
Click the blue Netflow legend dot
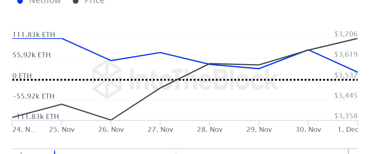pyautogui.click(x=20, y=1)
